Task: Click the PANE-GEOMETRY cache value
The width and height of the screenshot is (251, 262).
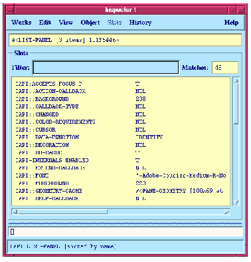Action: click(179, 191)
